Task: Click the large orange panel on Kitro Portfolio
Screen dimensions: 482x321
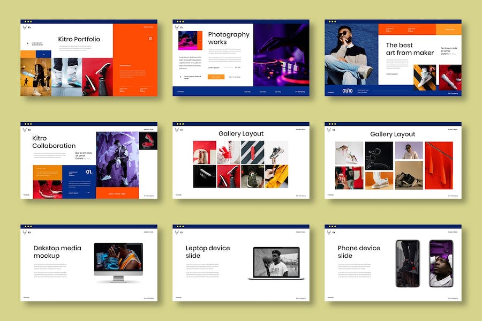Action: click(x=135, y=60)
